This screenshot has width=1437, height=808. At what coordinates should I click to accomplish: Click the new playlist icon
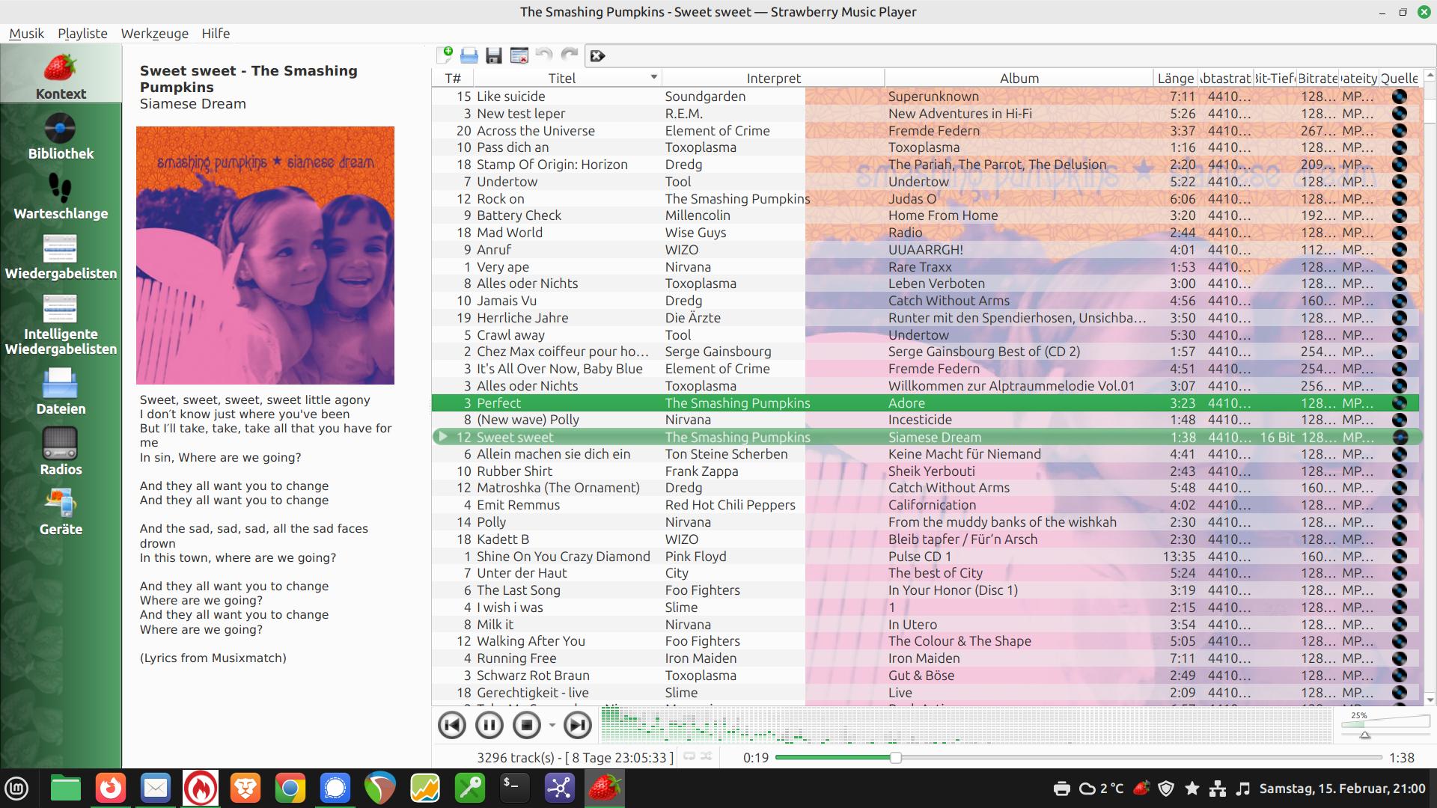[445, 55]
